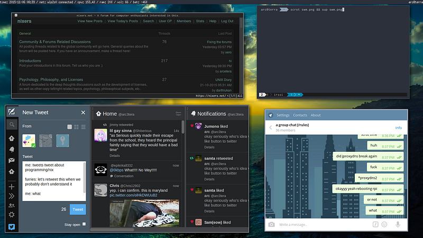Open Contacts menu in Telegram
Screen dimensions: 423x238
point(300,115)
